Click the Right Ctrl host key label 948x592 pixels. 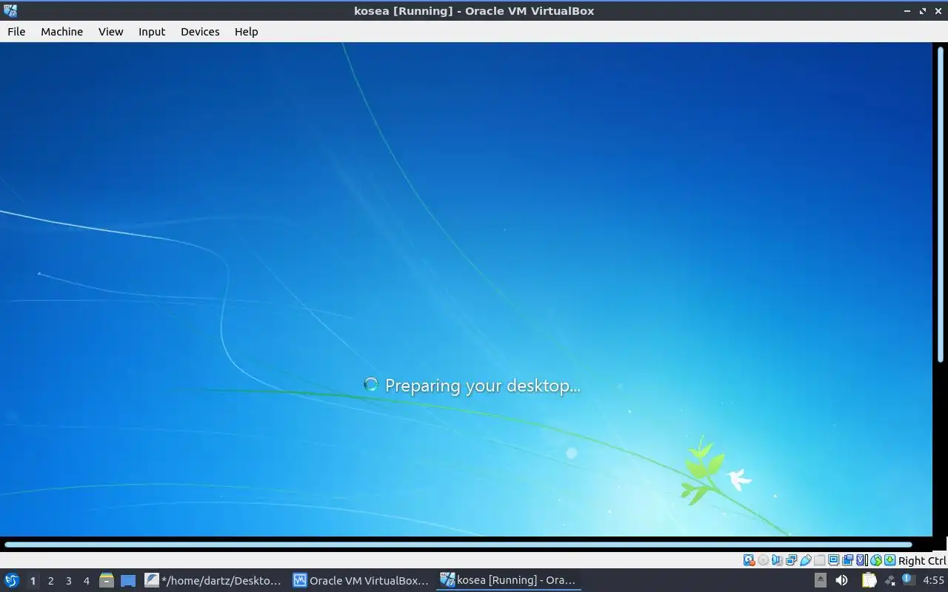pyautogui.click(x=922, y=561)
